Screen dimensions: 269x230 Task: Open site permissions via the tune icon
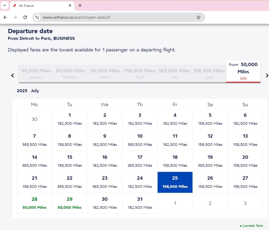pos(37,17)
